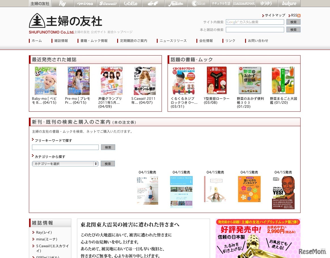Screen dimensions: 330x258
Task: Open S Cawaii! 2011 magazine cover thumbnail
Action: pyautogui.click(x=145, y=81)
